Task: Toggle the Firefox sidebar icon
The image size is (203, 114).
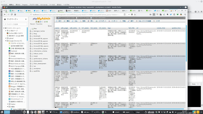Action: pos(154,15)
